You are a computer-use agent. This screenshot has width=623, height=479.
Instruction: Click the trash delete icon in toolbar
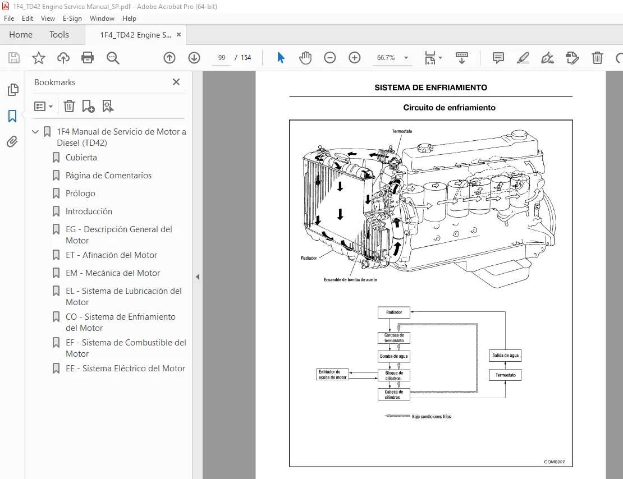coord(597,58)
